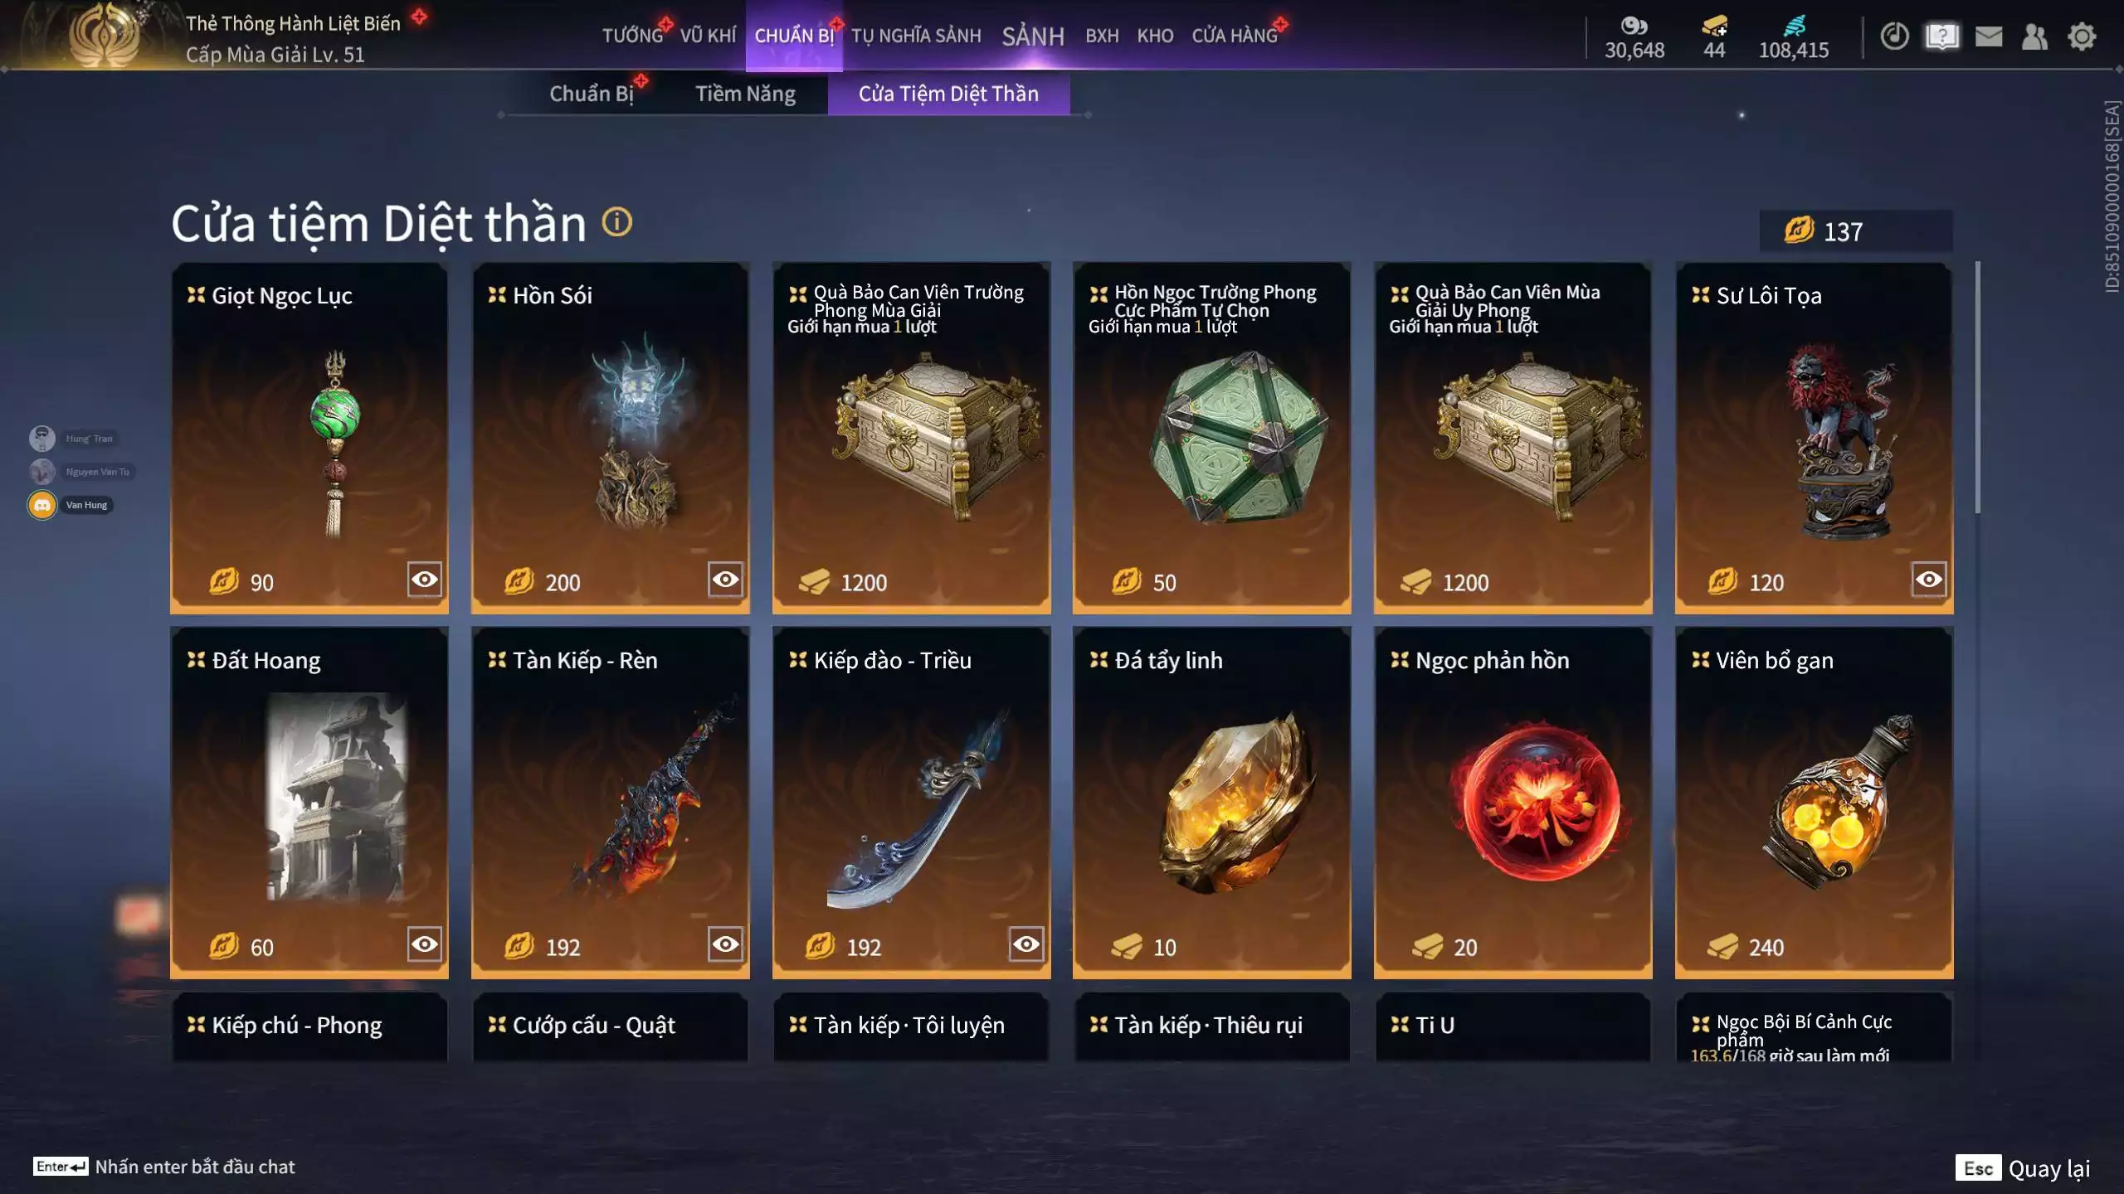Open the CỬA HÀNG menu
2124x1194 pixels.
[x=1235, y=36]
